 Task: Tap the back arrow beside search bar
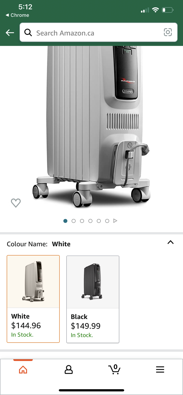click(10, 33)
